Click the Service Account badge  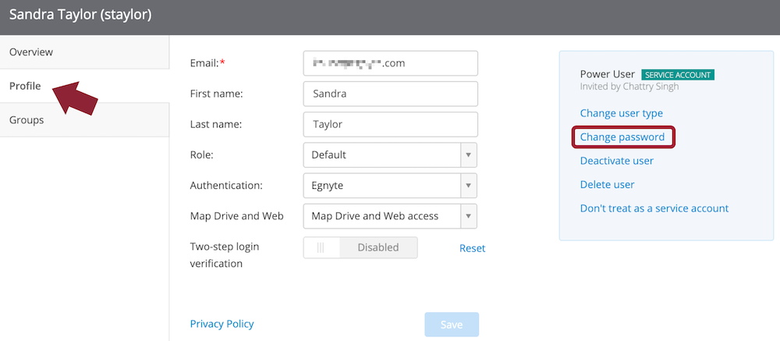(x=678, y=75)
